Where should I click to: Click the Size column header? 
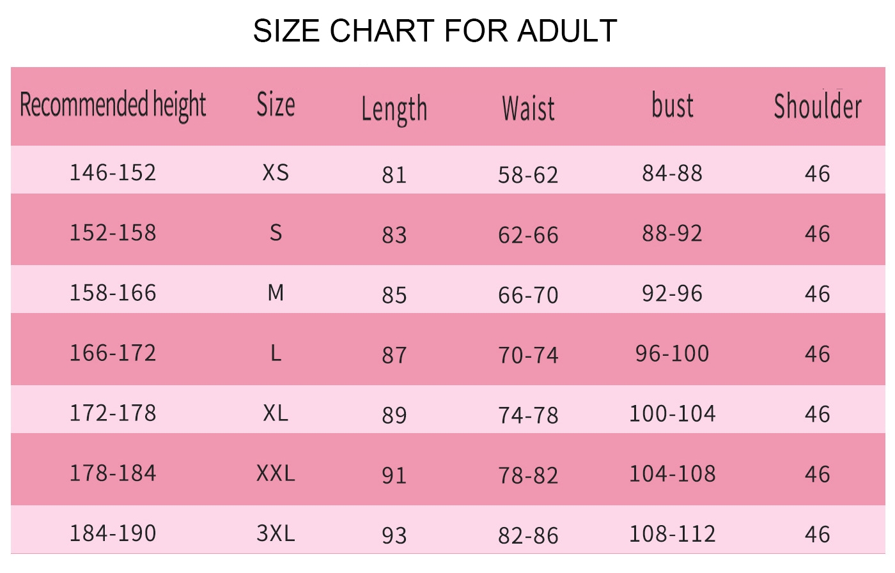click(x=276, y=104)
